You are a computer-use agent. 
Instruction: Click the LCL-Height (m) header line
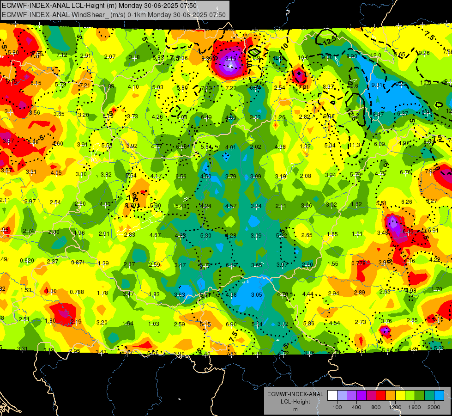(x=99, y=6)
